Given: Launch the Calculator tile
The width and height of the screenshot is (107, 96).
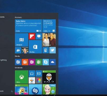Looking at the screenshot, I should click(x=46, y=50).
